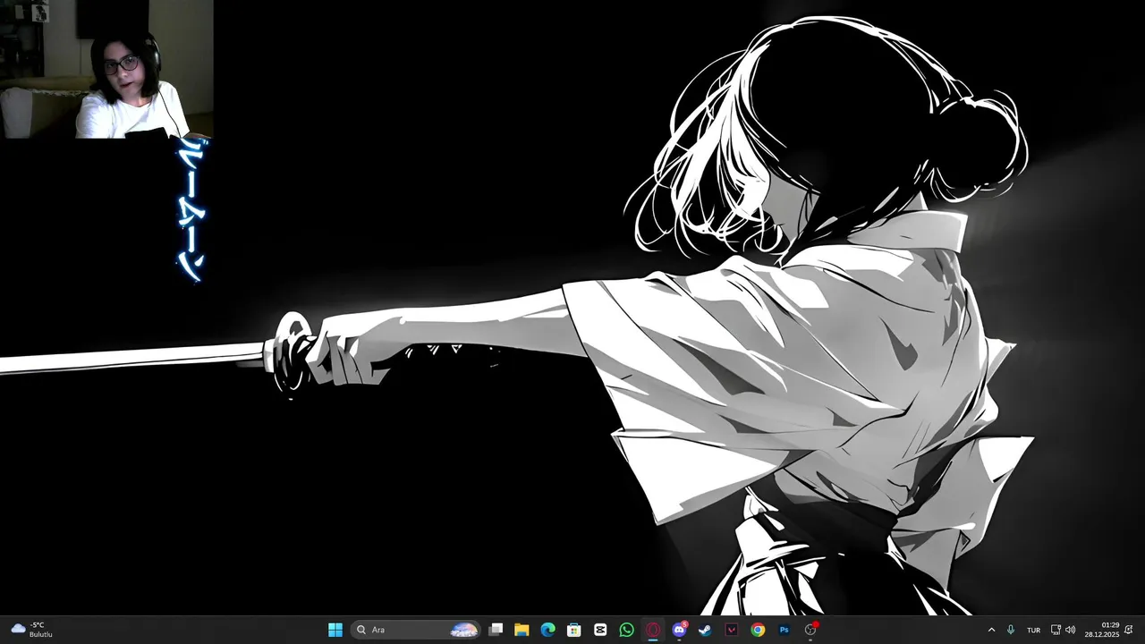Open Photoshop from the taskbar
Screen dimensions: 1145x644
coord(784,630)
